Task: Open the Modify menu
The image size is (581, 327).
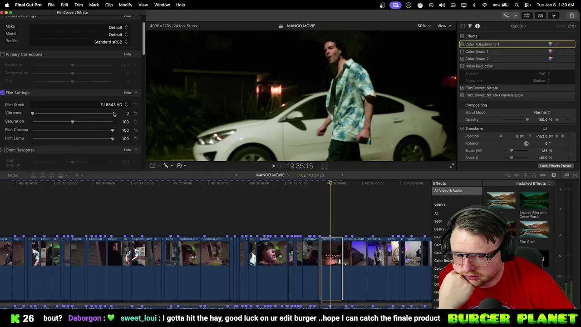Action: pos(125,5)
